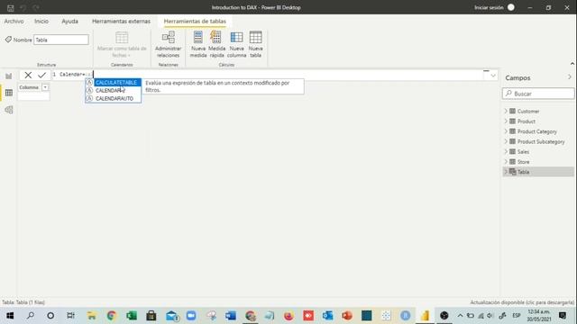Open the Columna header dropdown
The height and width of the screenshot is (324, 577).
click(45, 87)
